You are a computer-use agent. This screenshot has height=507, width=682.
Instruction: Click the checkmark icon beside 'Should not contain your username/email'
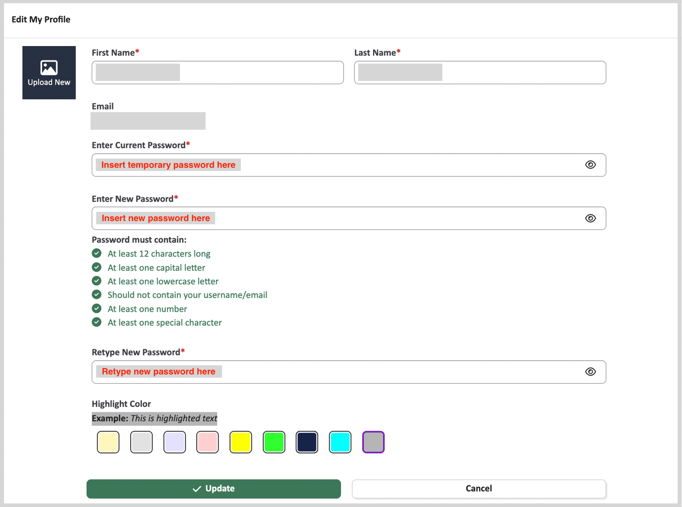click(97, 294)
